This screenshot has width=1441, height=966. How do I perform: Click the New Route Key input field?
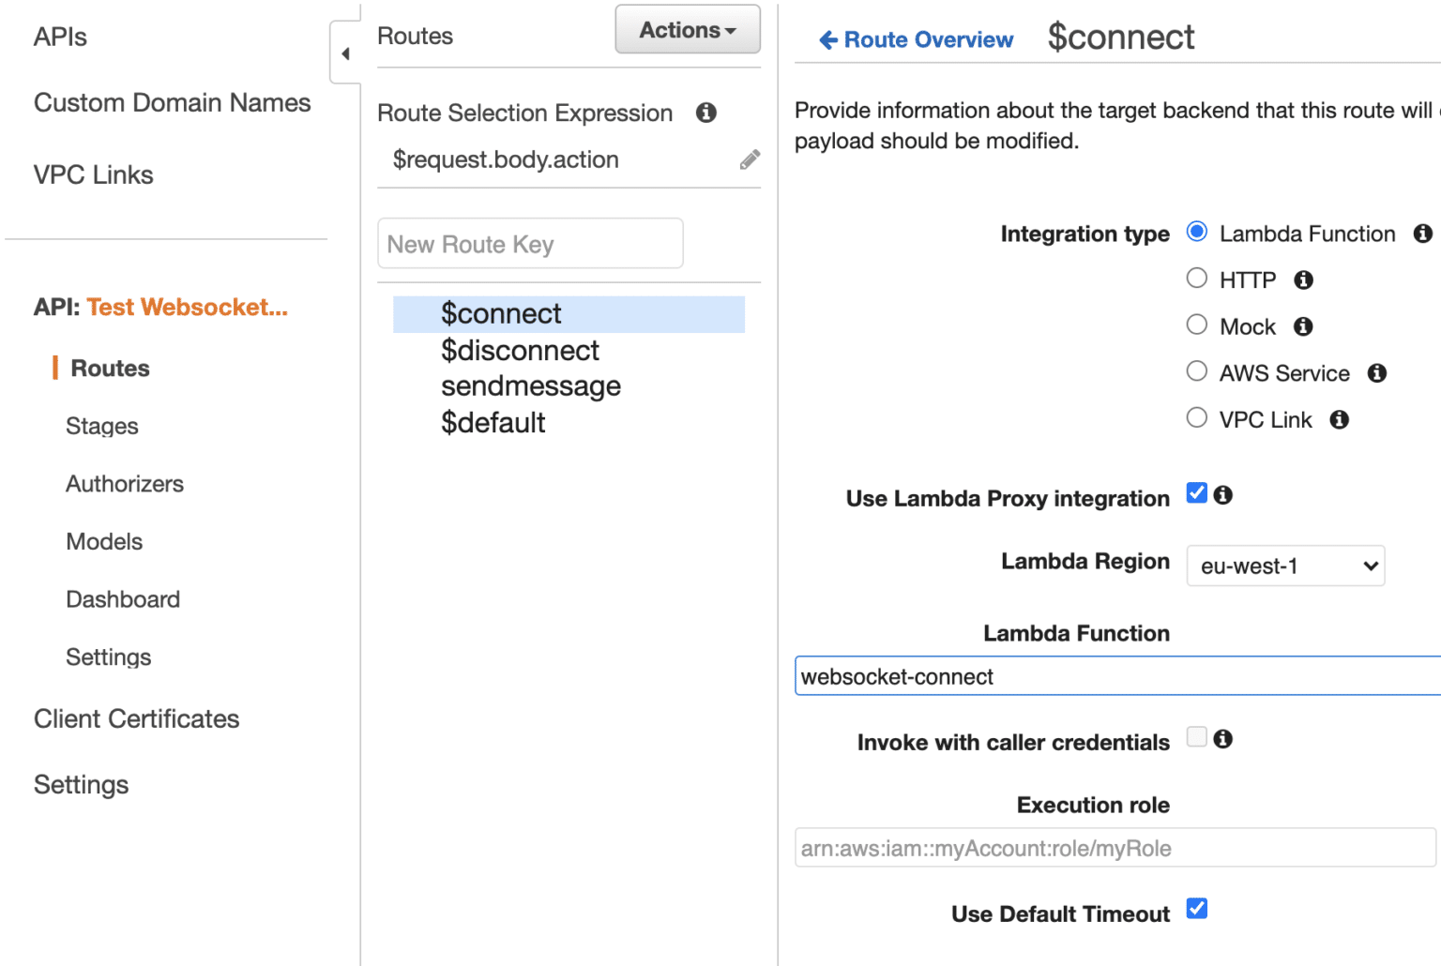(x=530, y=243)
